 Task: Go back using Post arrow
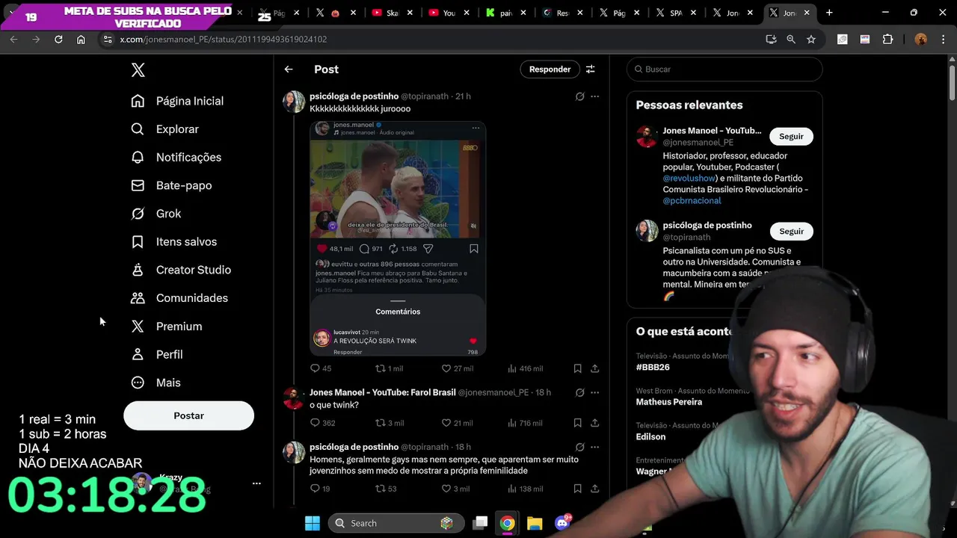pos(289,69)
